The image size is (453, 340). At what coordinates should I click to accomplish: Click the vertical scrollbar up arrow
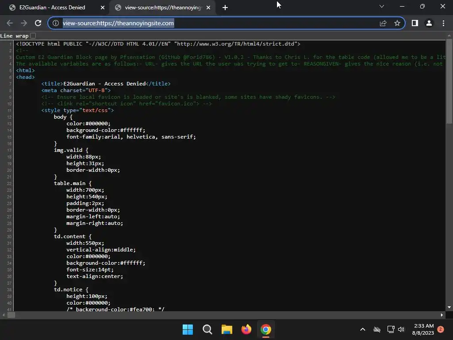click(x=449, y=35)
